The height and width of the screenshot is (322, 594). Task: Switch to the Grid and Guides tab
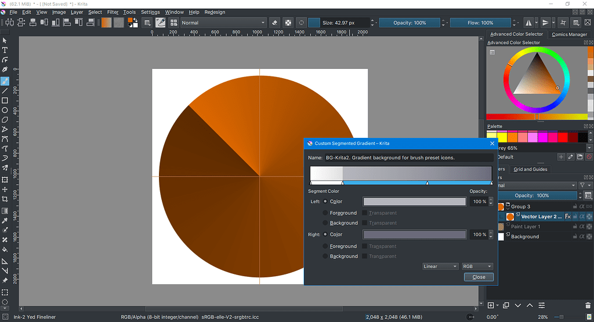(x=530, y=170)
